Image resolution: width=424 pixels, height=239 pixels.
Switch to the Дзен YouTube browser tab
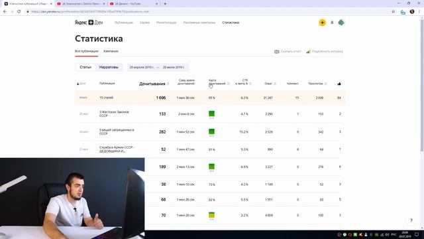(134, 4)
